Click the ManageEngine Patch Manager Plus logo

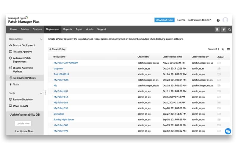click(x=24, y=20)
